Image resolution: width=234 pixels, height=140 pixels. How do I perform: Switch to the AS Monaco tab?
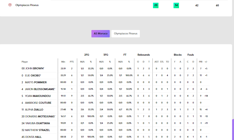coord(100,34)
